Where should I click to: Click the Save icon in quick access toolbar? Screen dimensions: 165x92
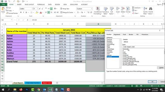tap(6, 1)
